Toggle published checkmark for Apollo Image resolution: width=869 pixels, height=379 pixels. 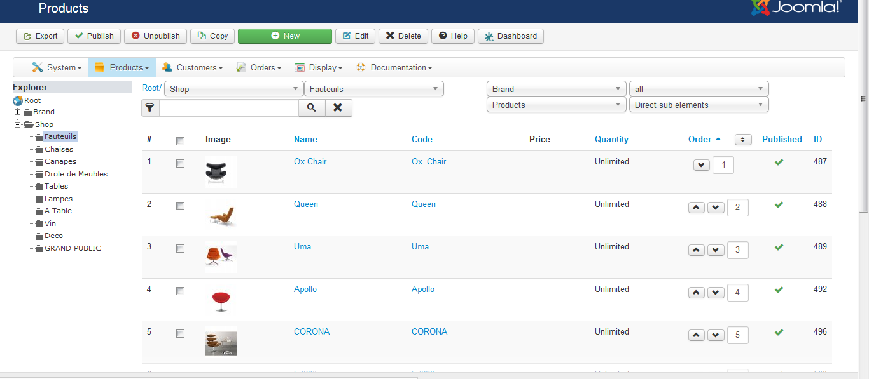tap(779, 289)
